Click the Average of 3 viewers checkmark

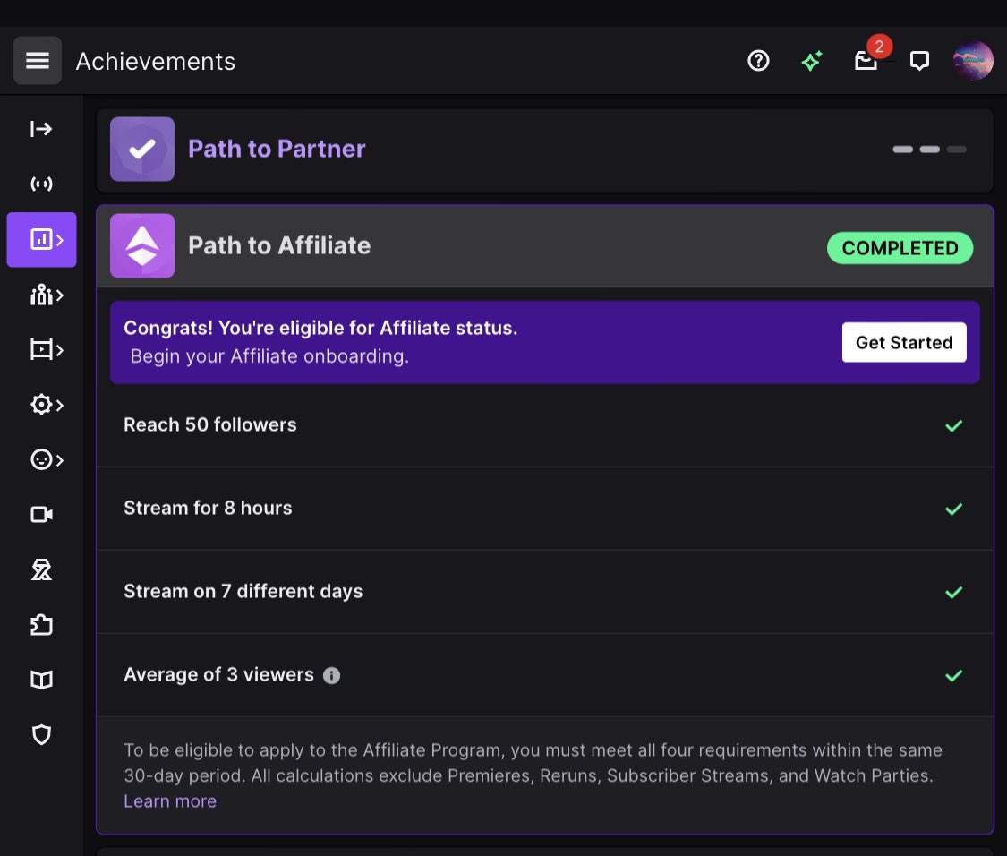pyautogui.click(x=953, y=675)
